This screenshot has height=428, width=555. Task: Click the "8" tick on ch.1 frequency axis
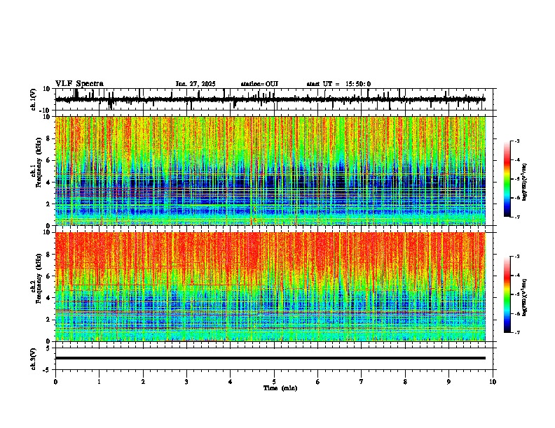[49, 138]
